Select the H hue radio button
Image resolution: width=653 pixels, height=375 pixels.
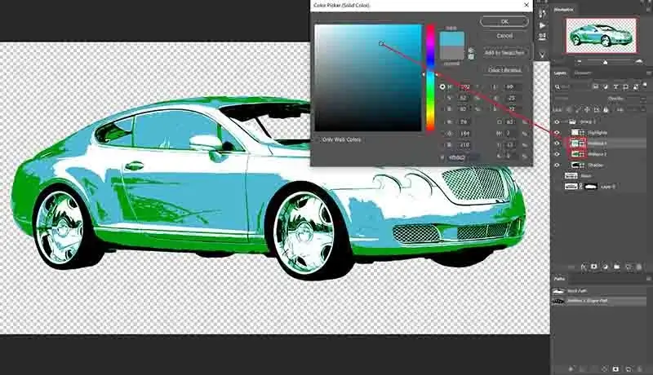(442, 87)
